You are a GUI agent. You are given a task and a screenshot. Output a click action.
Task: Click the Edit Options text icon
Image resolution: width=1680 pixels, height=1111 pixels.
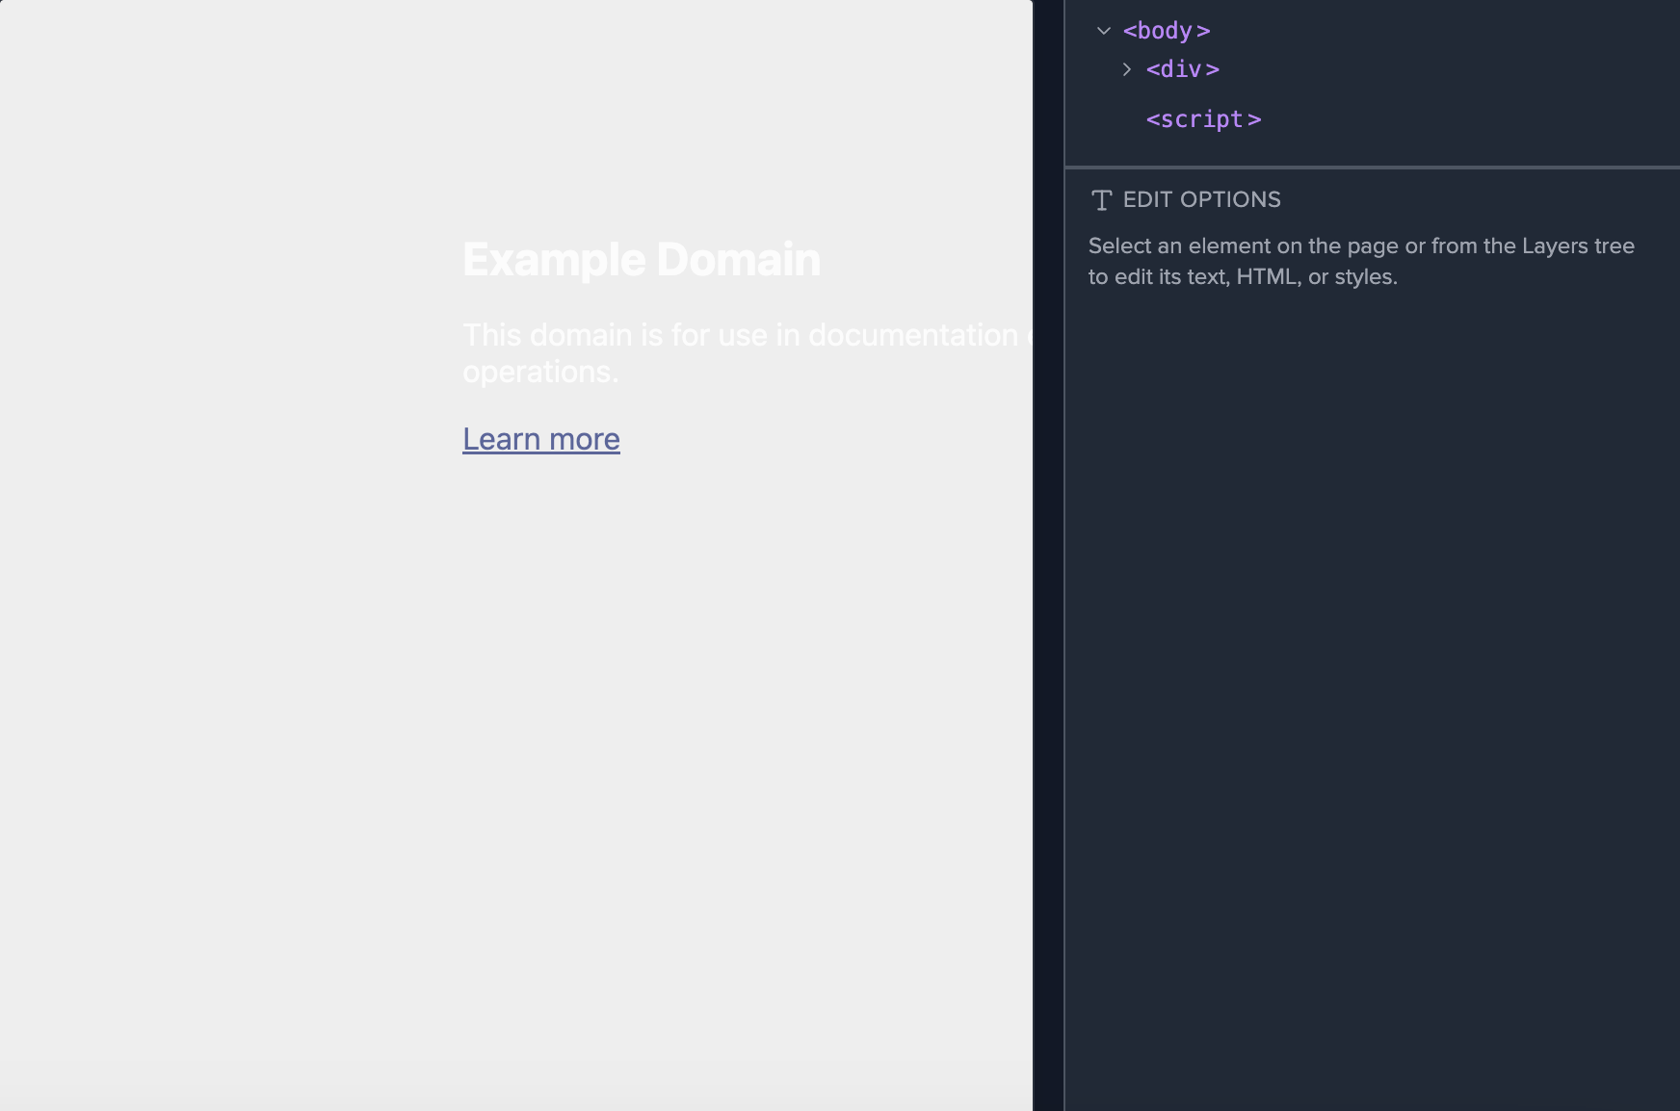click(1101, 199)
